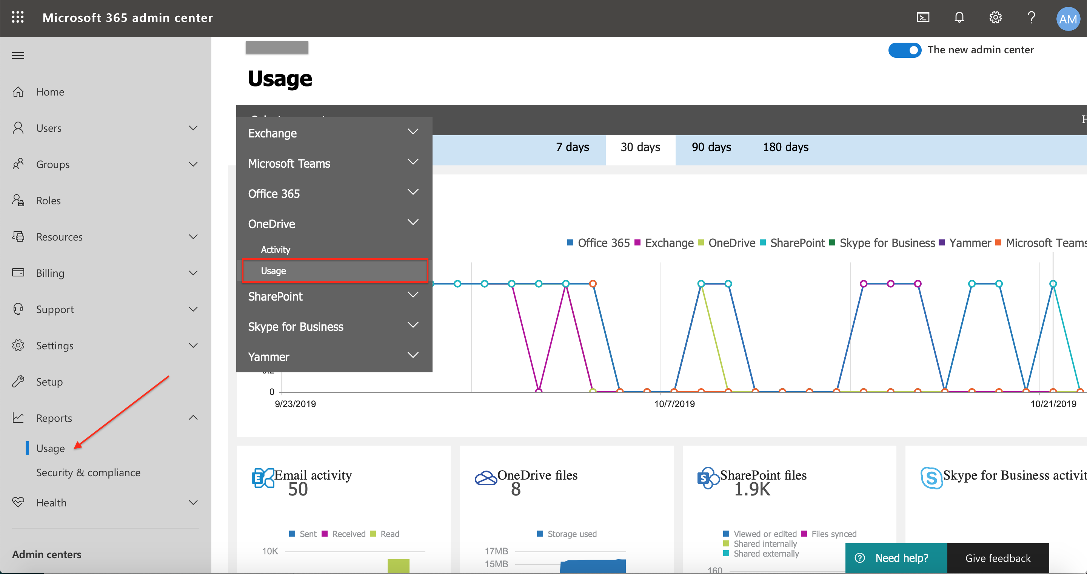Choose OneDrive Usage report
The image size is (1087, 574).
335,270
